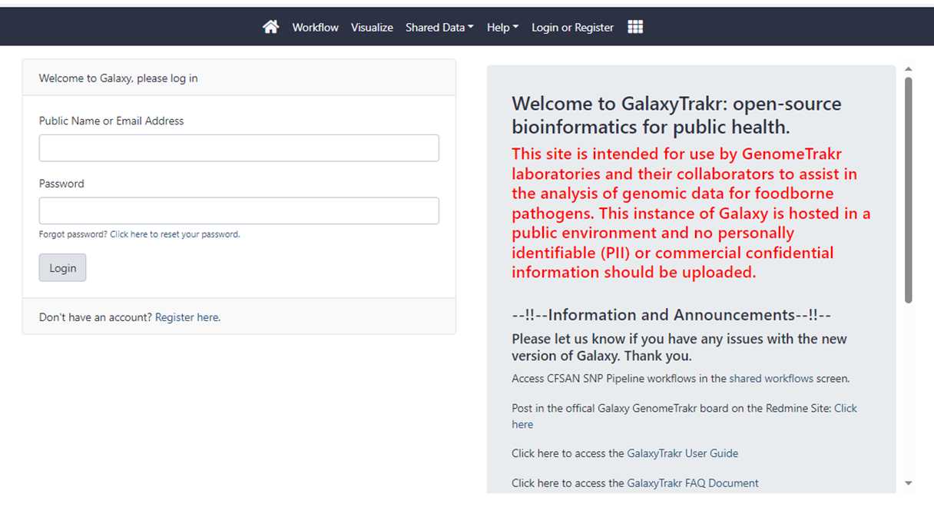Open the GalaxyTrakr User Guide link

pyautogui.click(x=682, y=453)
